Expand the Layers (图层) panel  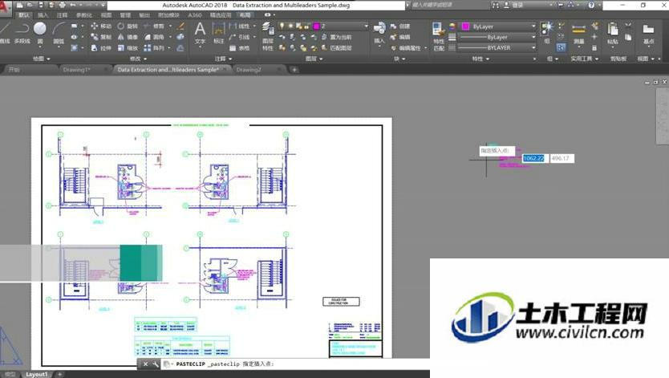coord(314,59)
